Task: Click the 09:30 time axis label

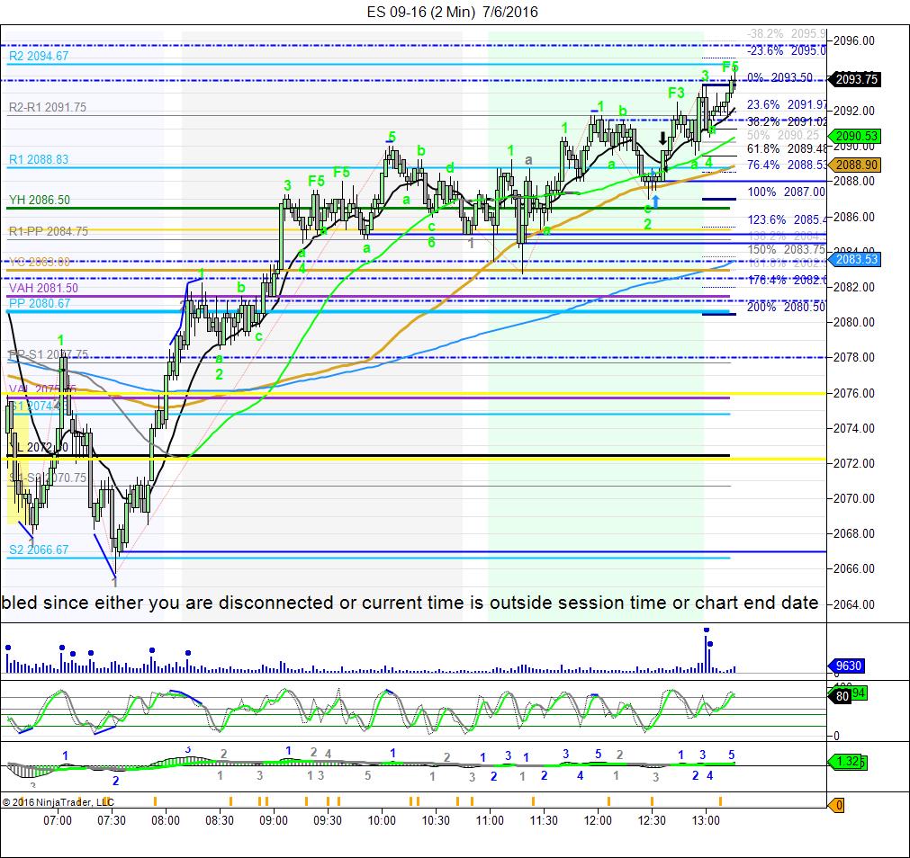Action: click(328, 820)
